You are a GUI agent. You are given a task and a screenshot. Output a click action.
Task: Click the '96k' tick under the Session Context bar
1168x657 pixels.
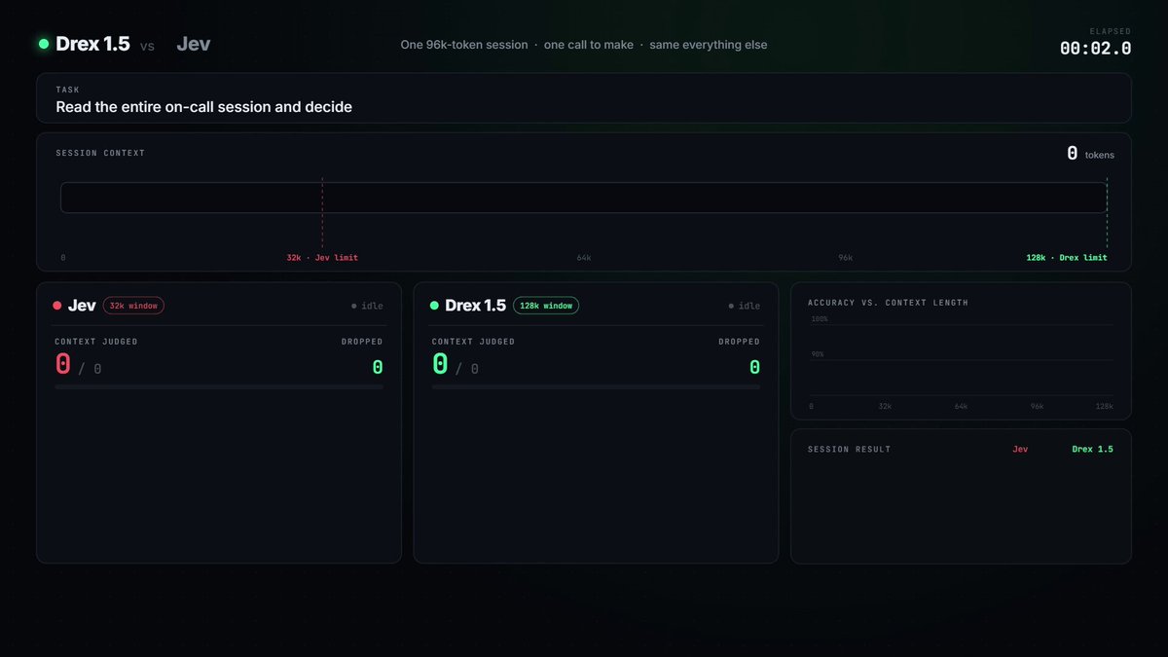tap(846, 258)
